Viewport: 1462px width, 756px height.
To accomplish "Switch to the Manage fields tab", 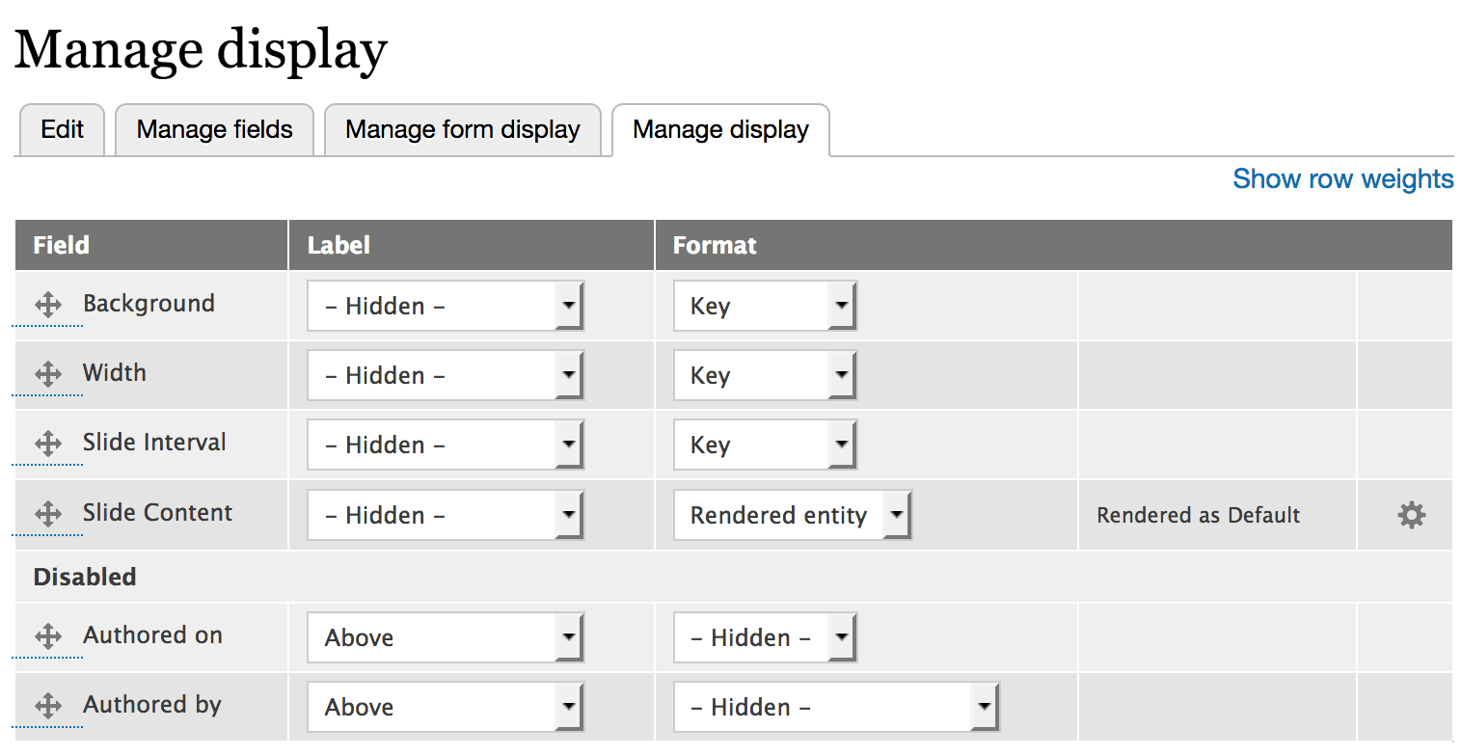I will pyautogui.click(x=215, y=129).
